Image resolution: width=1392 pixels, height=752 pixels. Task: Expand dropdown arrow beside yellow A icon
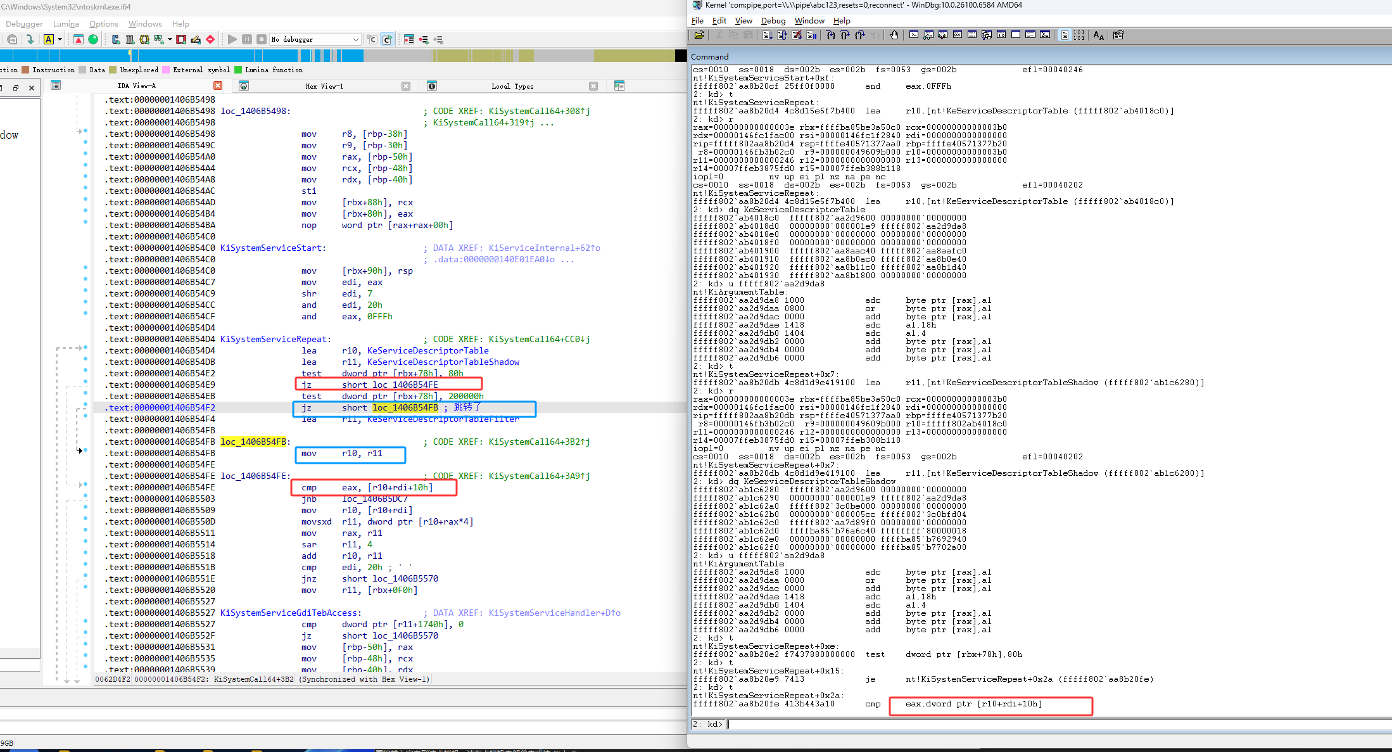click(x=60, y=39)
